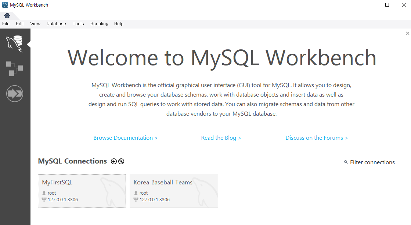Dismiss the welcome panel with the gray X
The height and width of the screenshot is (225, 411).
pos(408,33)
